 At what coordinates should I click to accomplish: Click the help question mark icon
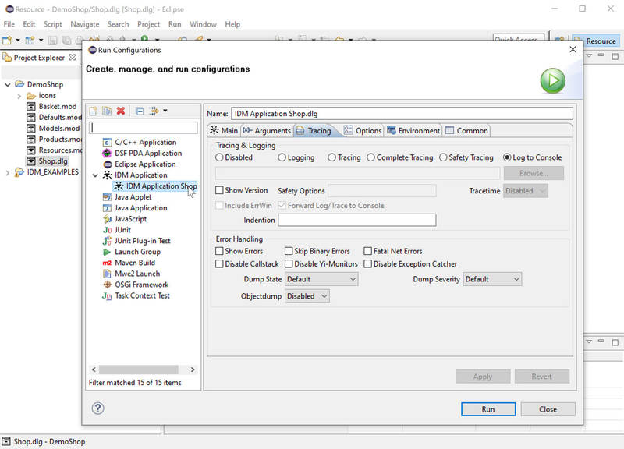click(98, 408)
